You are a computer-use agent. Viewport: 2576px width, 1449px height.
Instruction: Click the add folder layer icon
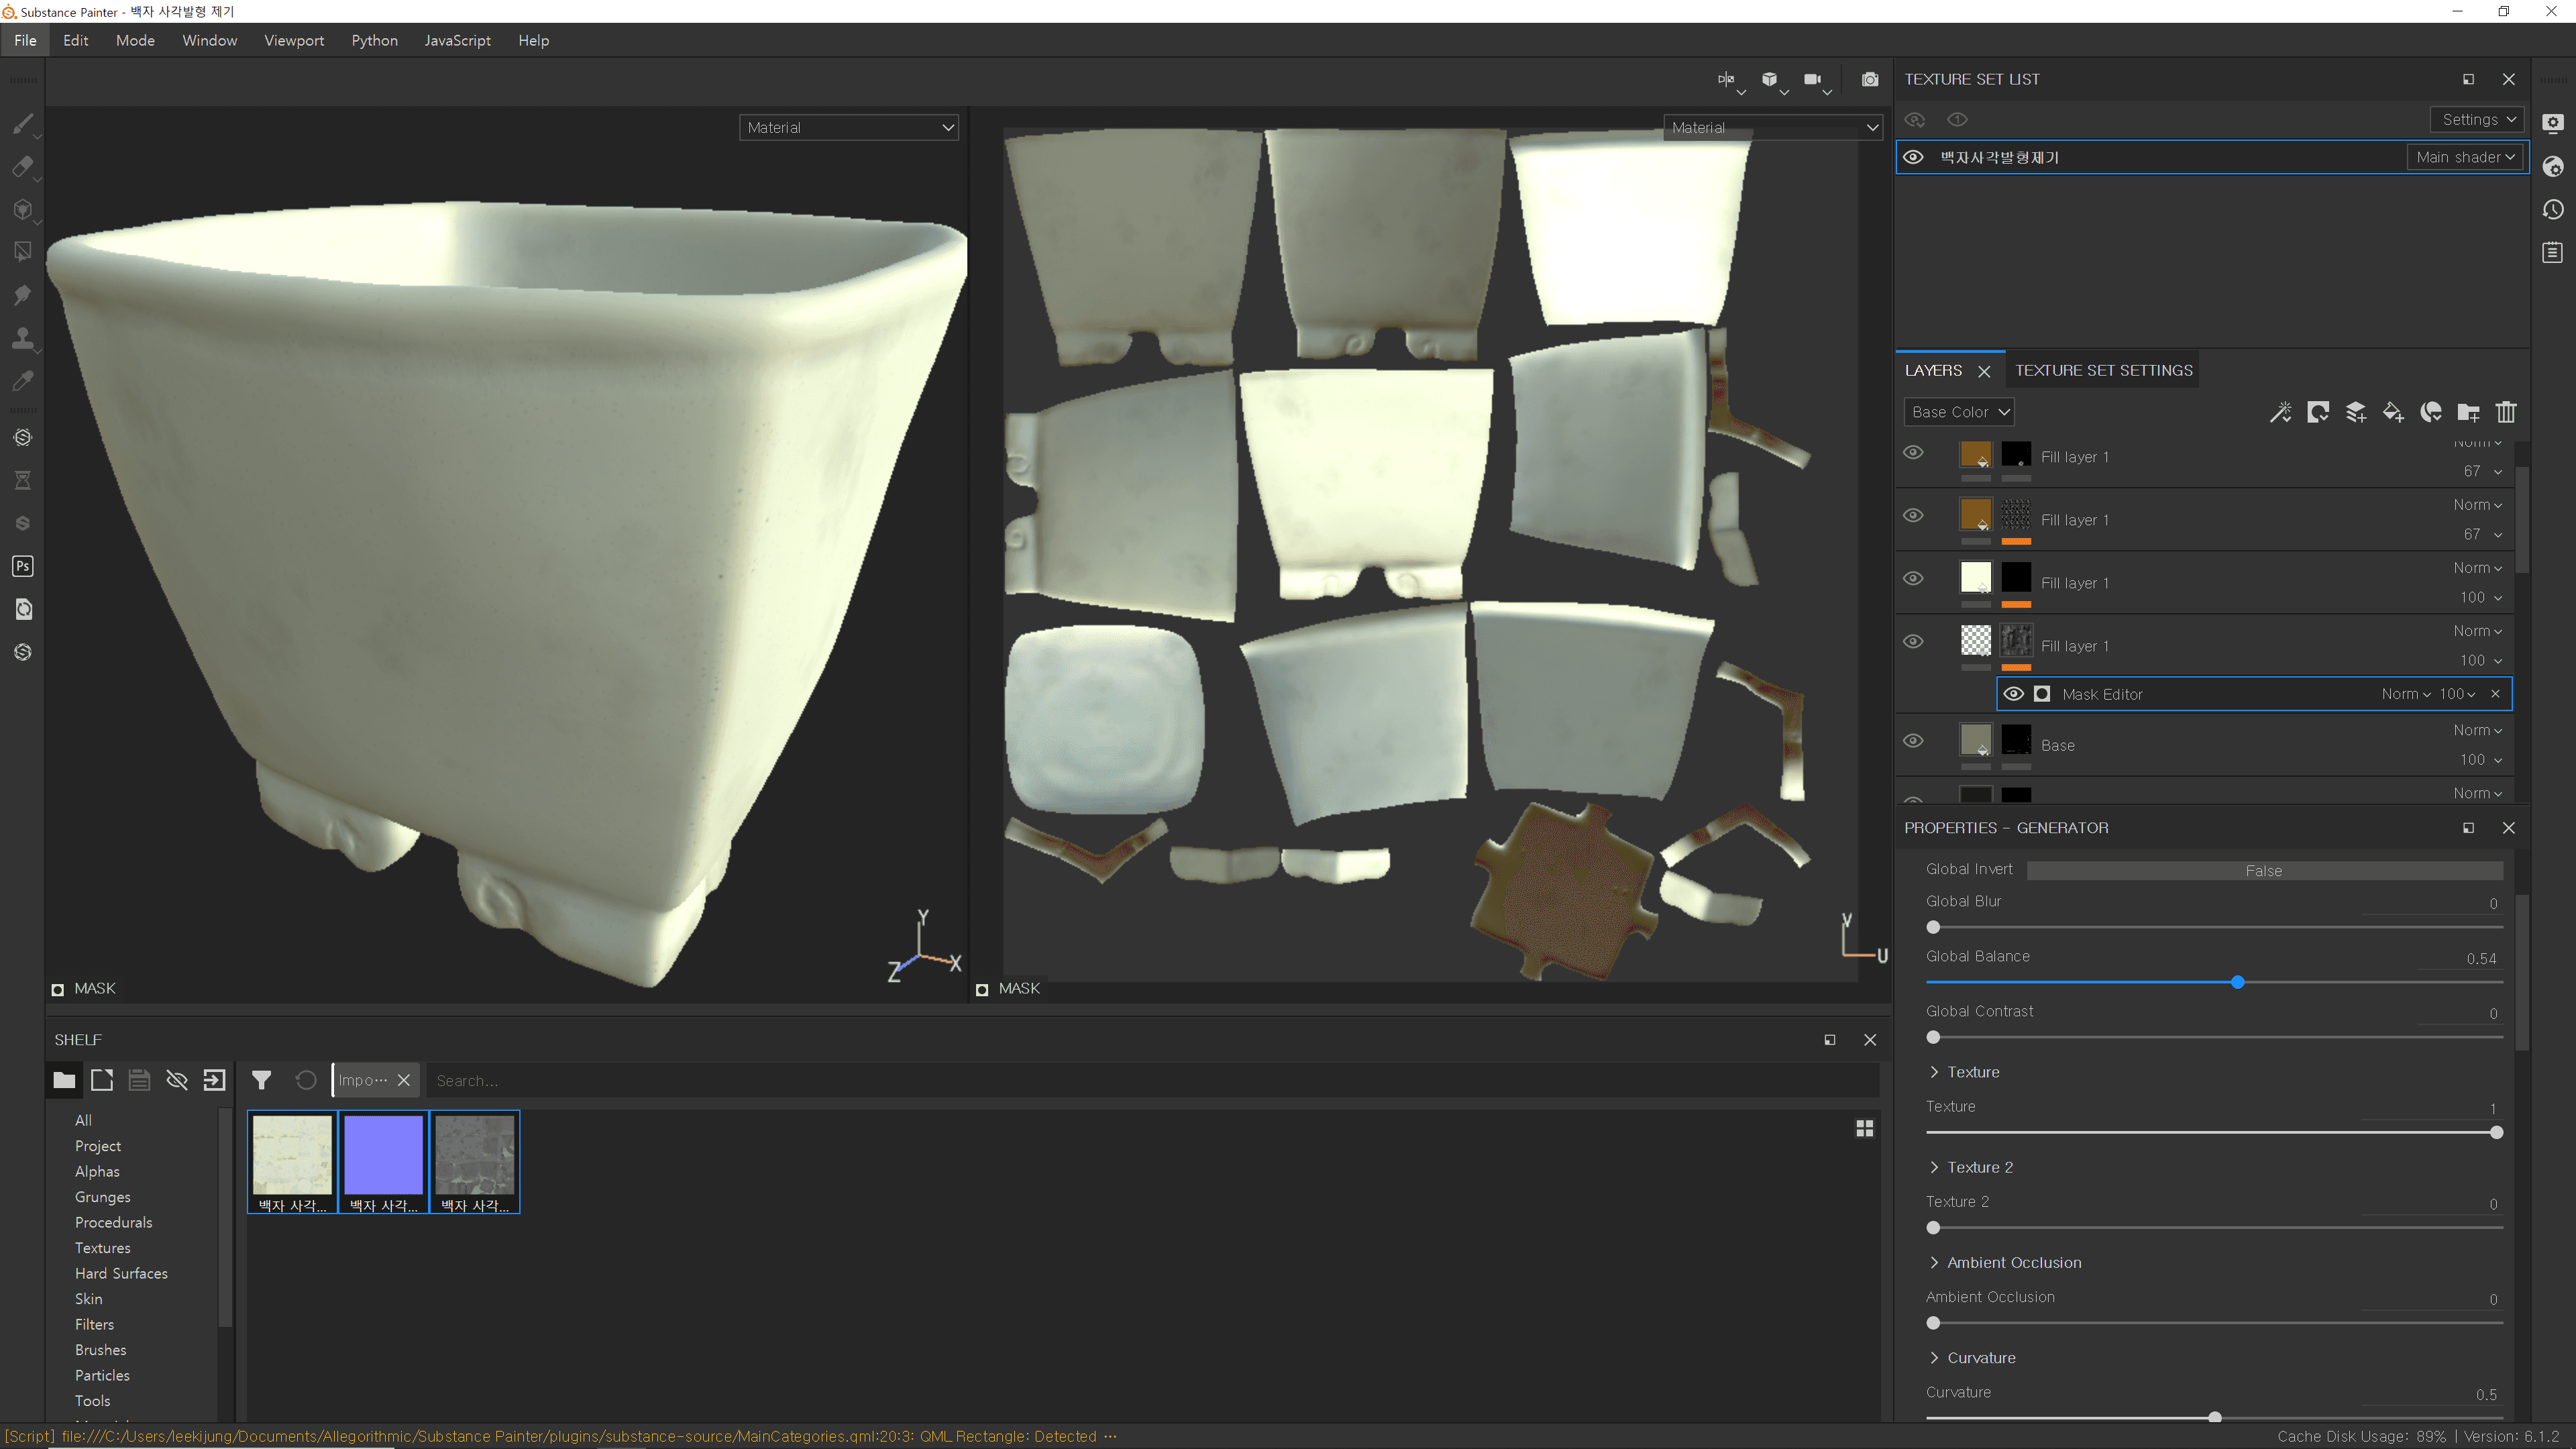(x=2468, y=412)
